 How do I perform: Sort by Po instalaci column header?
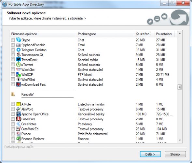[164, 34]
